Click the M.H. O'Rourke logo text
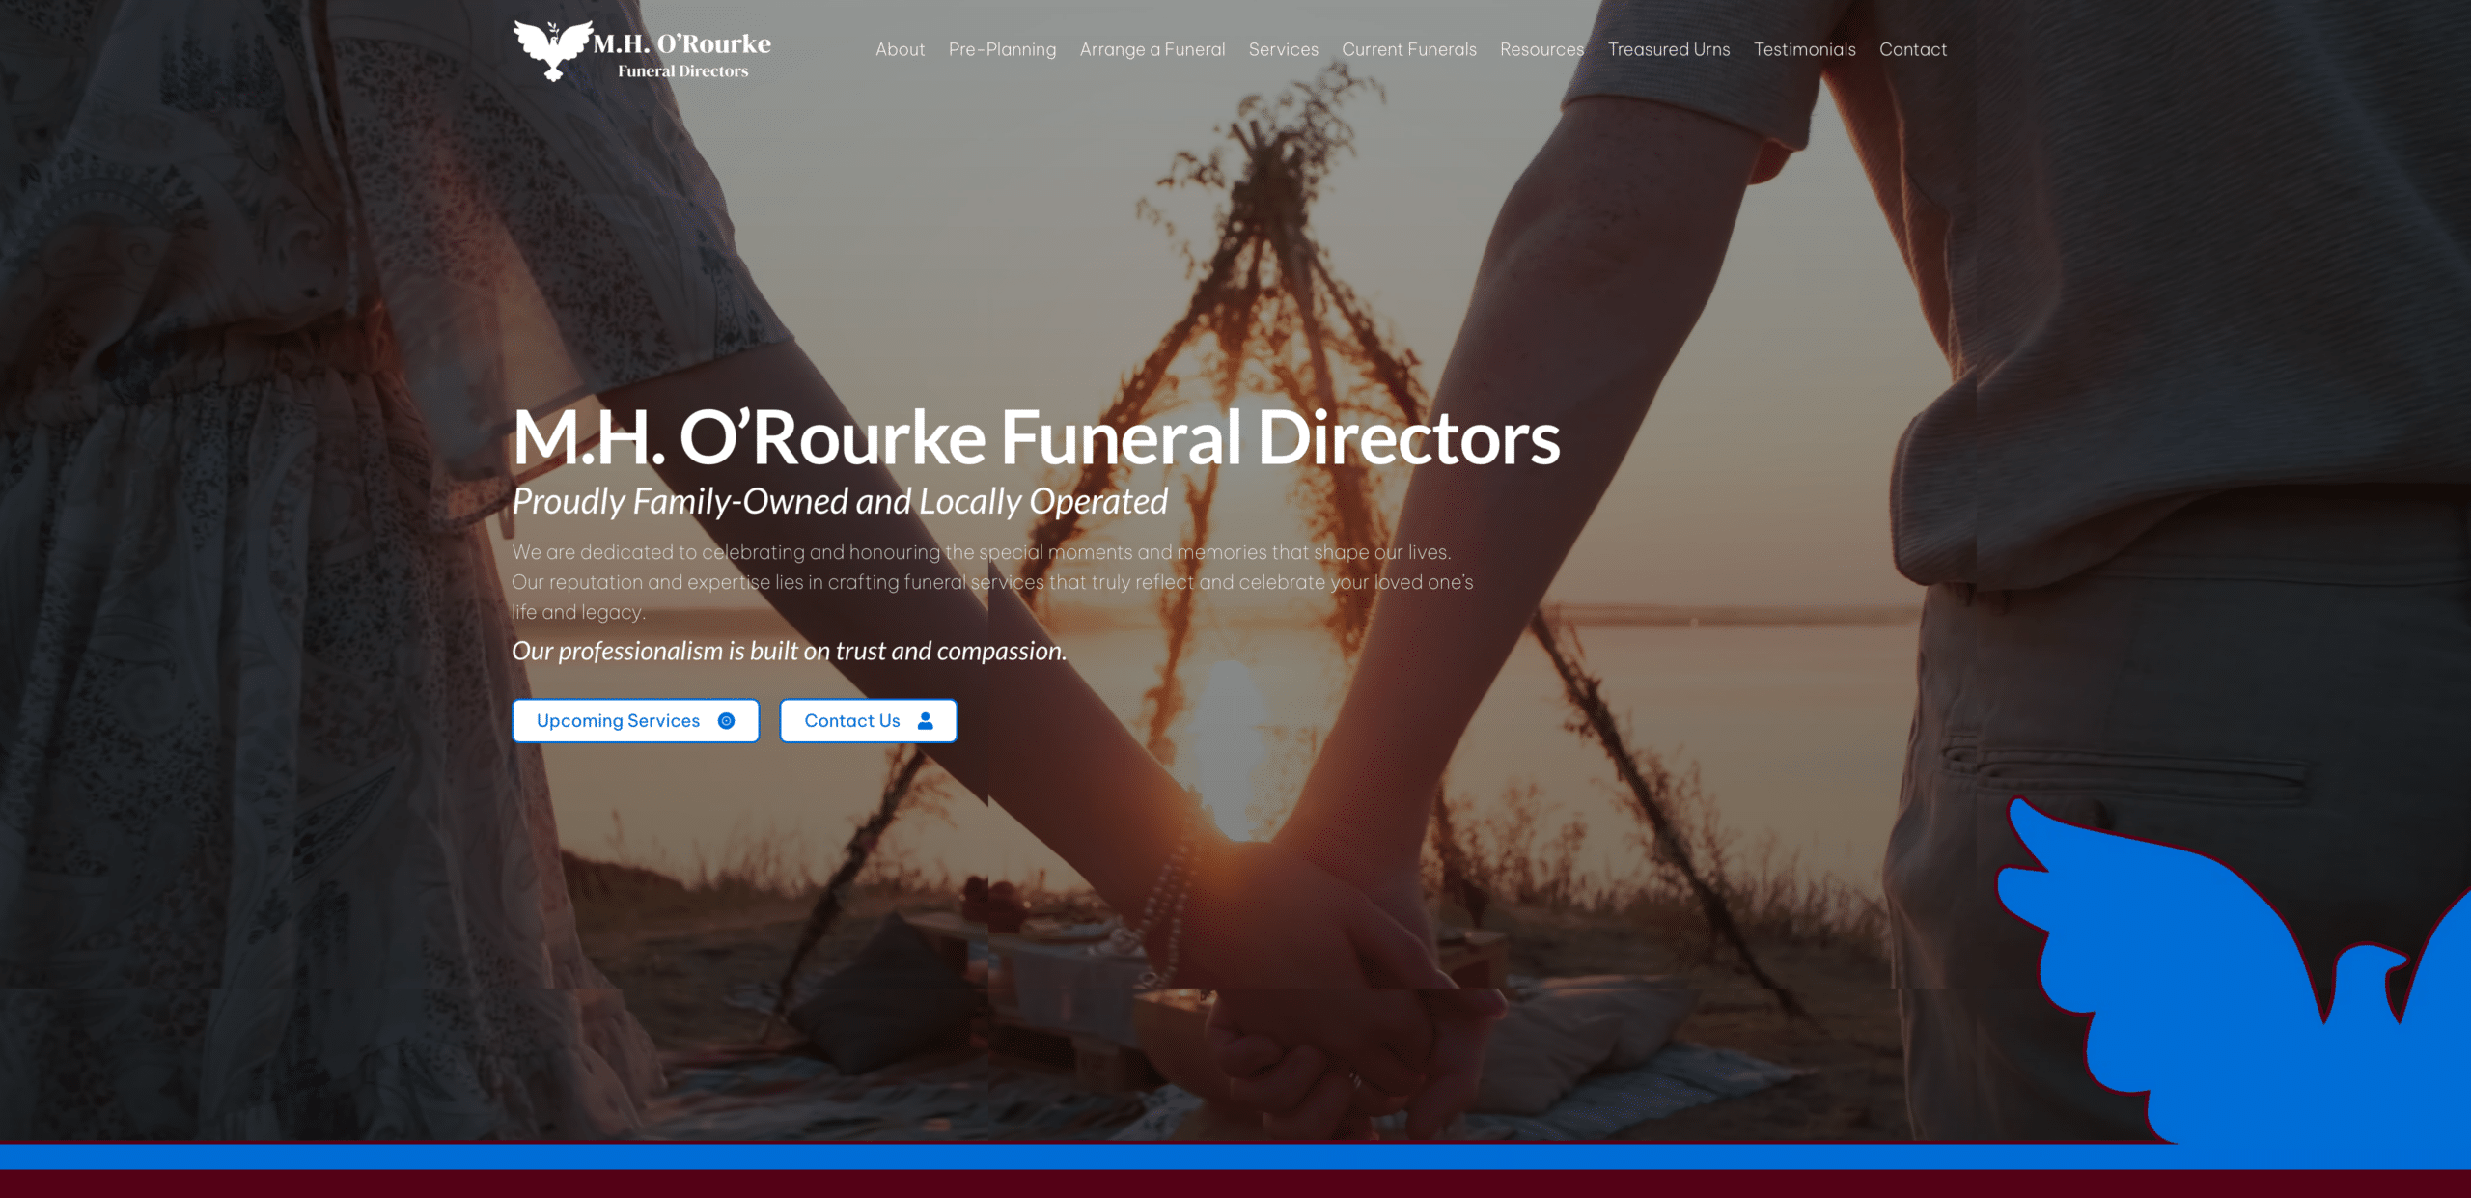 point(681,45)
